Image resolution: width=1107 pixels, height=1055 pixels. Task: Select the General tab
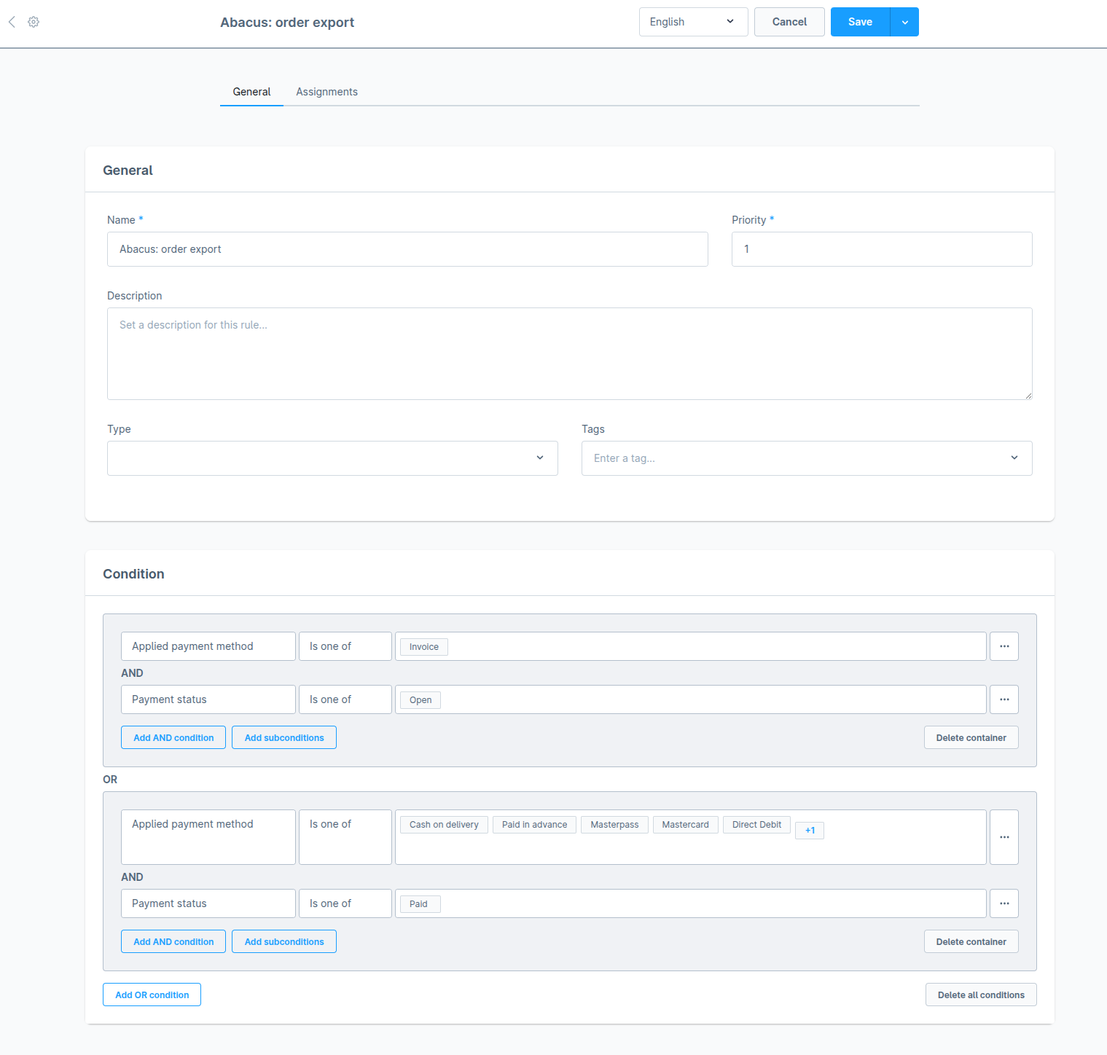tap(251, 92)
